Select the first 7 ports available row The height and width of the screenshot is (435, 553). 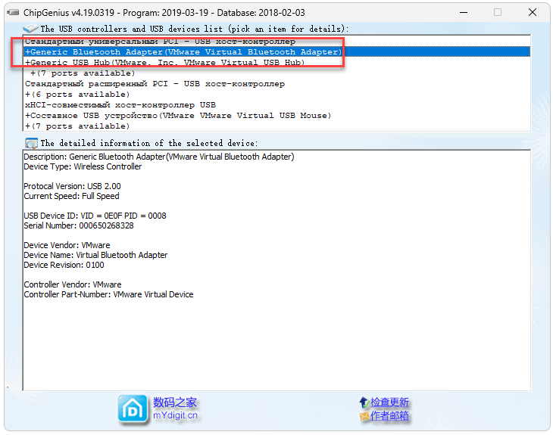(x=276, y=73)
